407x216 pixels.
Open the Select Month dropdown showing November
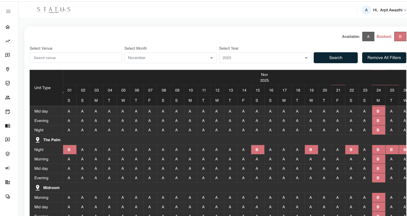tap(170, 58)
